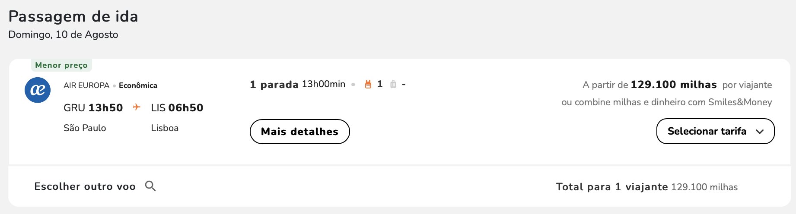Click the Air Europa airline logo
Viewport: 796px width, 214px height.
click(38, 90)
